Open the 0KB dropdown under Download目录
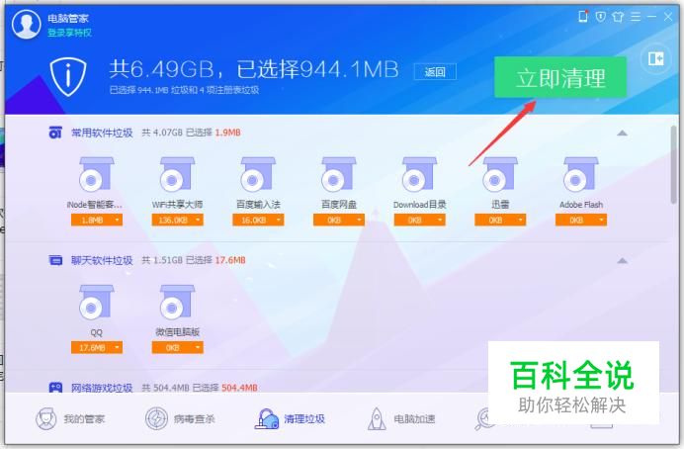This screenshot has height=449, width=684. click(x=419, y=220)
